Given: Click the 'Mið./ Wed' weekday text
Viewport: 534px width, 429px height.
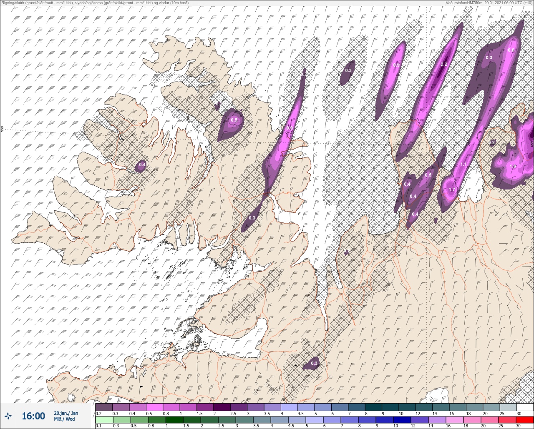Looking at the screenshot, I should click(64, 419).
